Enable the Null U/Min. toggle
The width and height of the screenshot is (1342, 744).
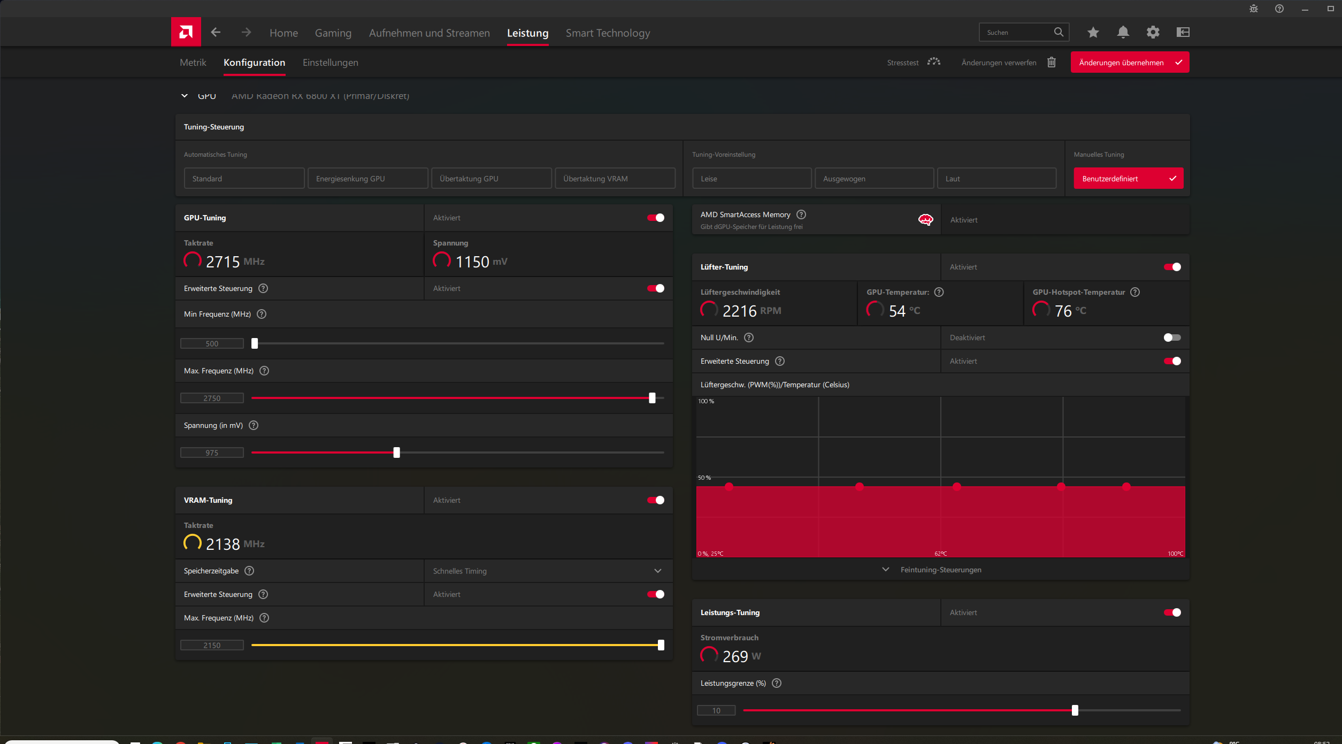1172,338
